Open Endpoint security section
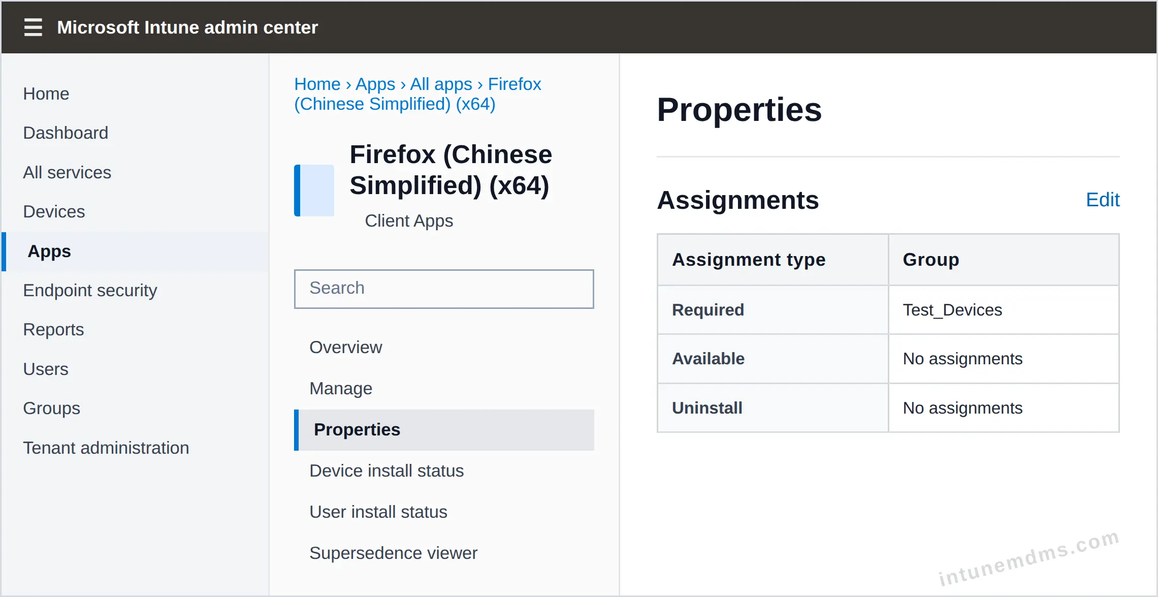1158x597 pixels. [90, 291]
